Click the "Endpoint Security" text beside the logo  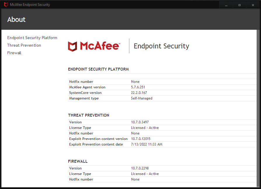coord(161,46)
